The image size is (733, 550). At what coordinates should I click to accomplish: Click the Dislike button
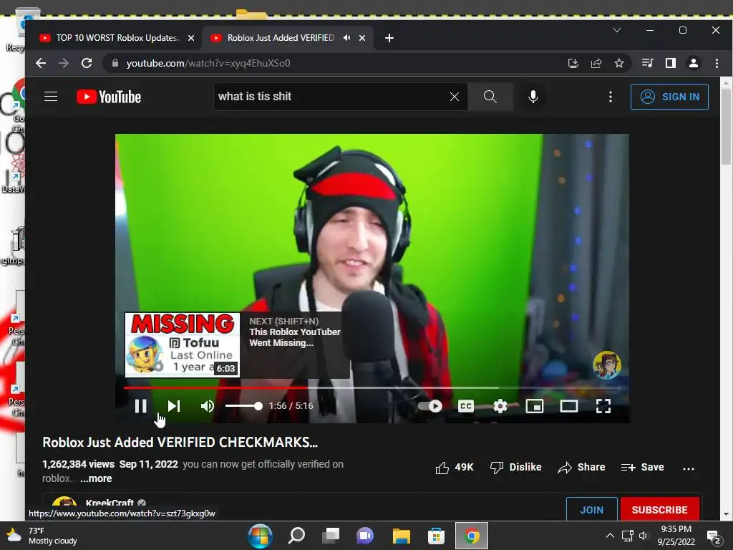(515, 467)
